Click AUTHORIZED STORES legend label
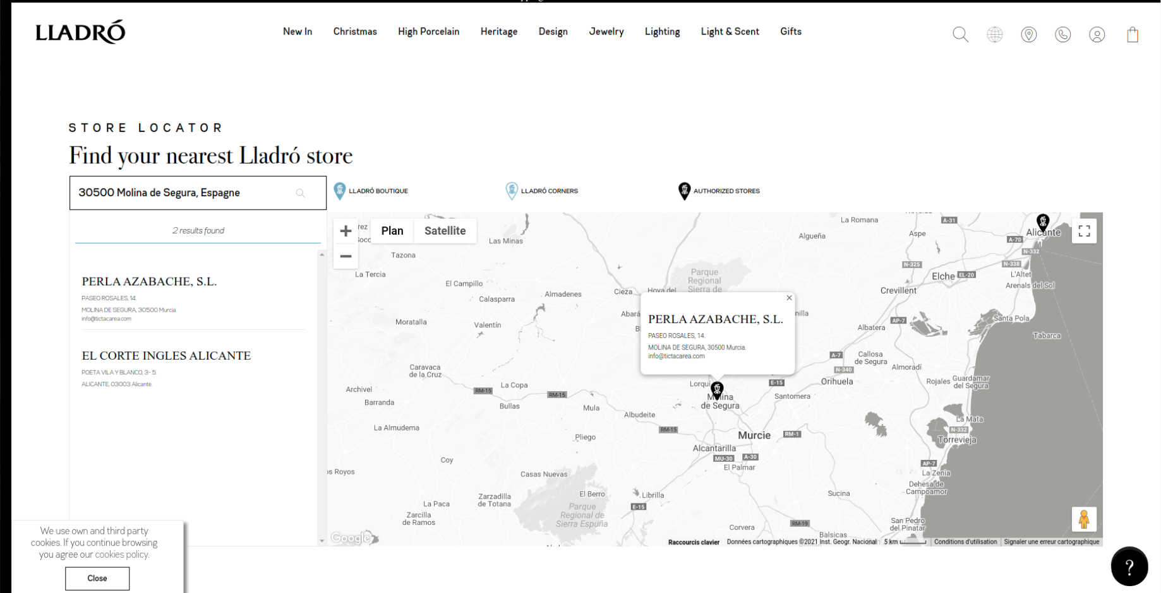This screenshot has width=1161, height=593. pyautogui.click(x=726, y=191)
